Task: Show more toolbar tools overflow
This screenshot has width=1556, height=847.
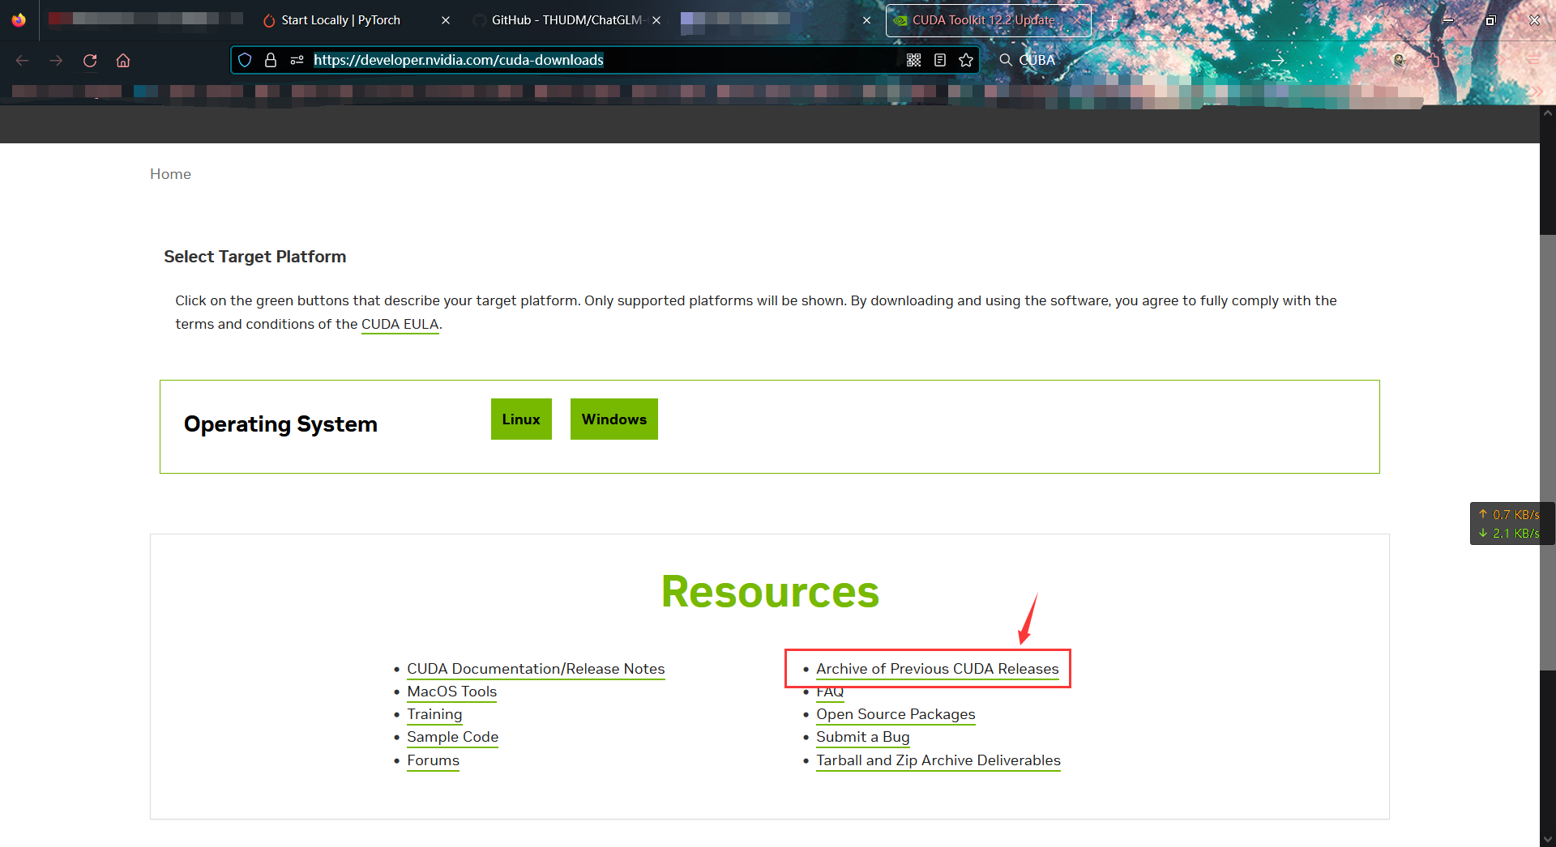Action: coord(1500,60)
